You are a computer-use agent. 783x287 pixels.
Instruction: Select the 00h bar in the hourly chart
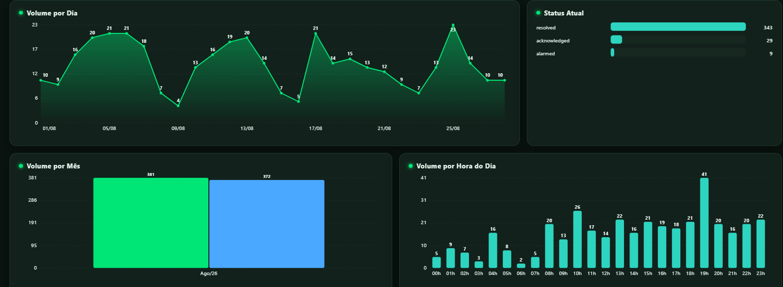click(x=437, y=262)
